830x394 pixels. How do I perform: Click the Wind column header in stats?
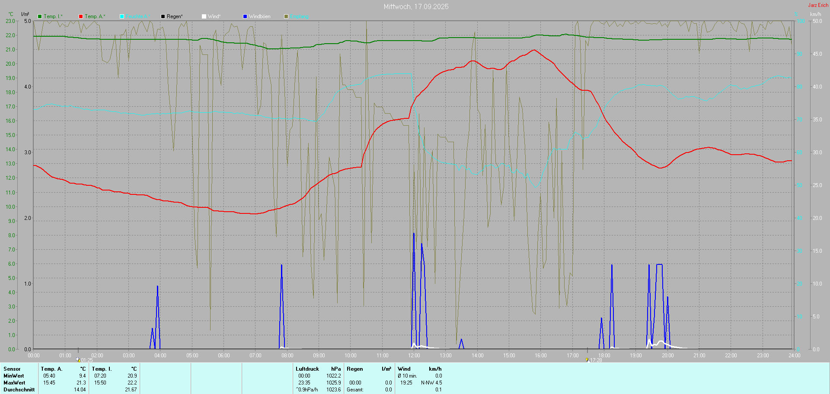coord(404,369)
